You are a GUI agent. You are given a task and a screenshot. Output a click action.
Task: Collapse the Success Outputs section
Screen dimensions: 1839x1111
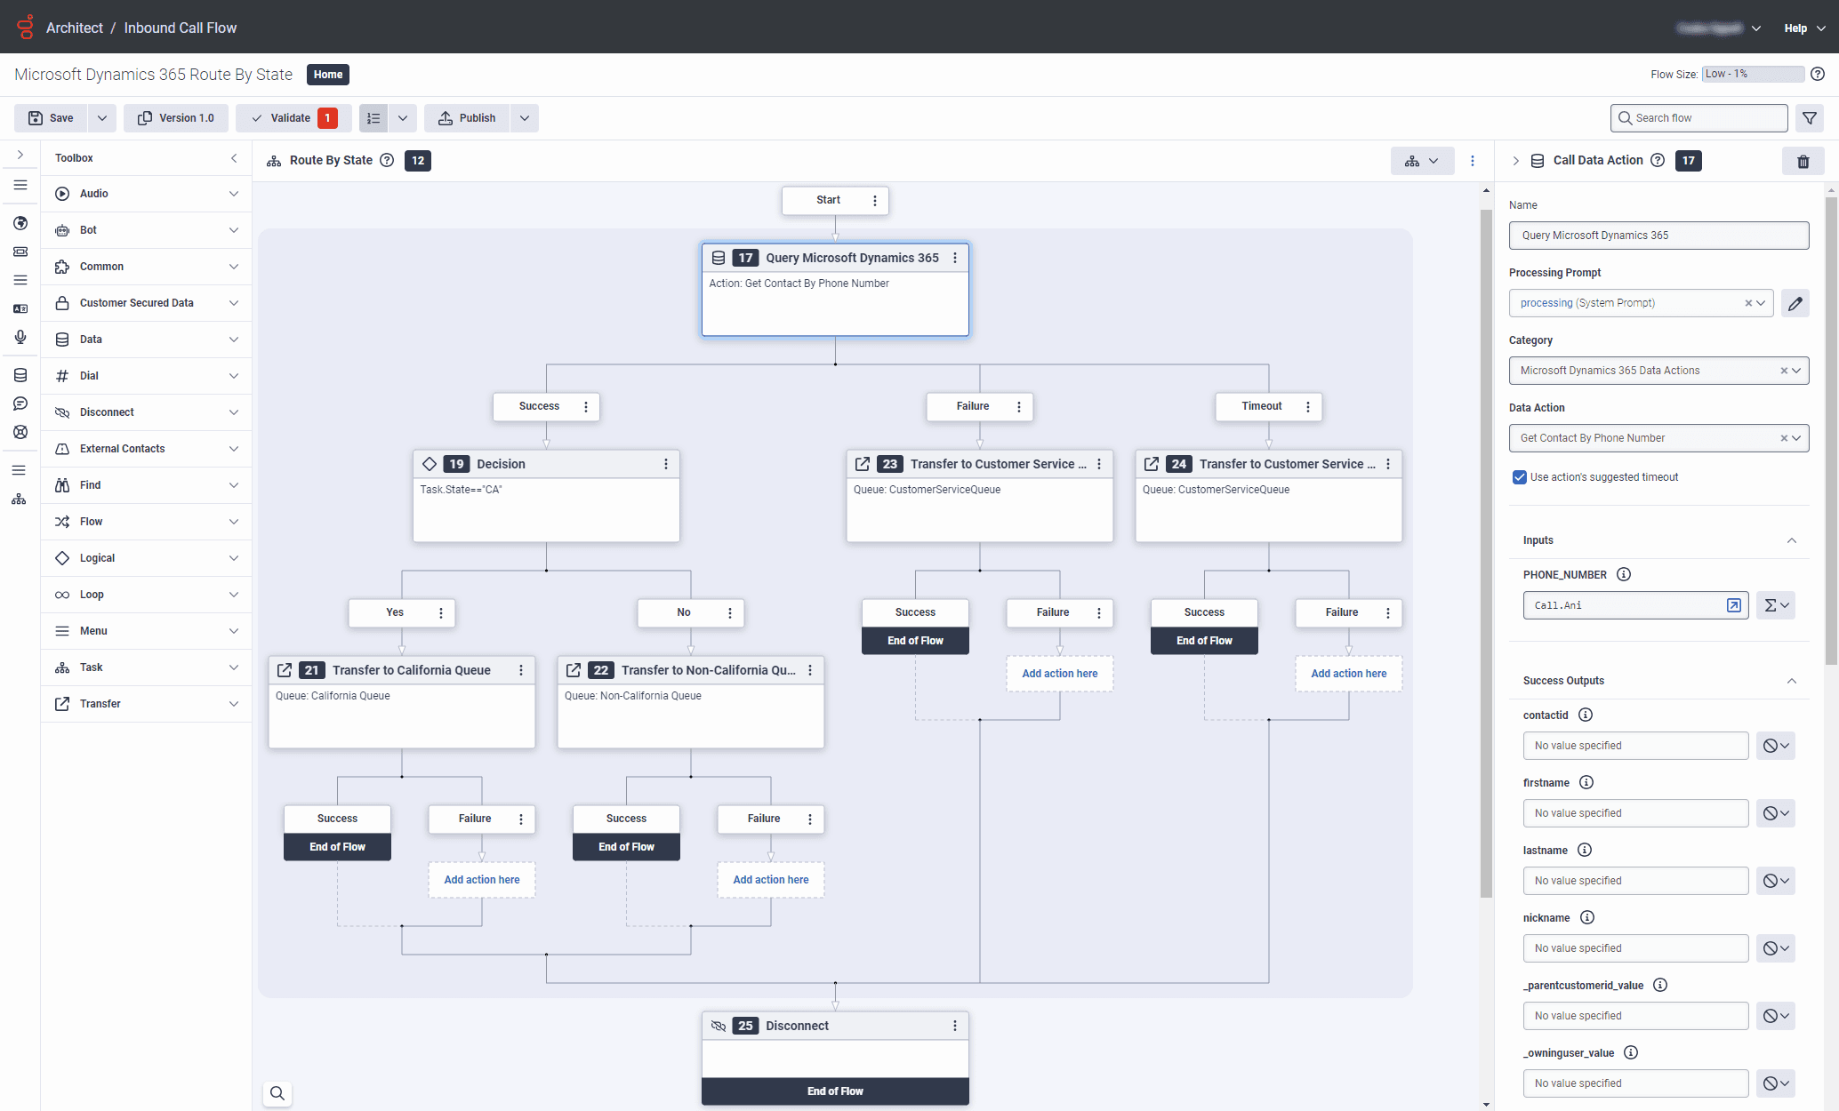1792,680
